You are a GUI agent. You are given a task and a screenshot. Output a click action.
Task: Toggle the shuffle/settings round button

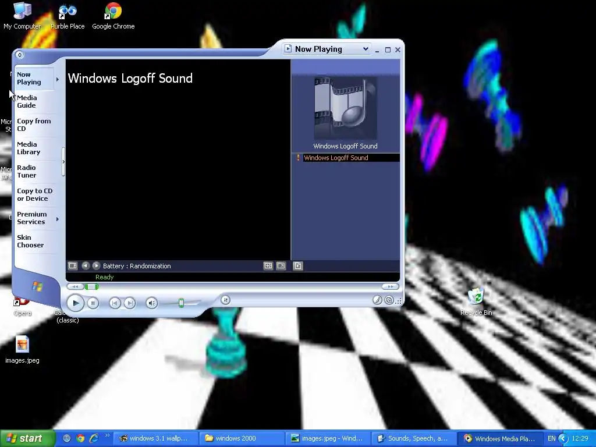coord(225,300)
